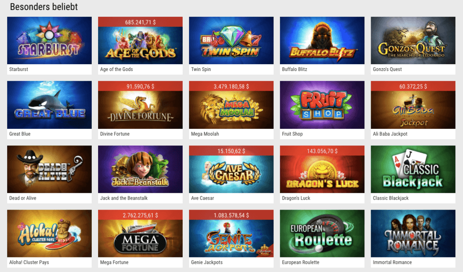Open the Starburst game thumbnail
463x272 pixels.
(49, 40)
